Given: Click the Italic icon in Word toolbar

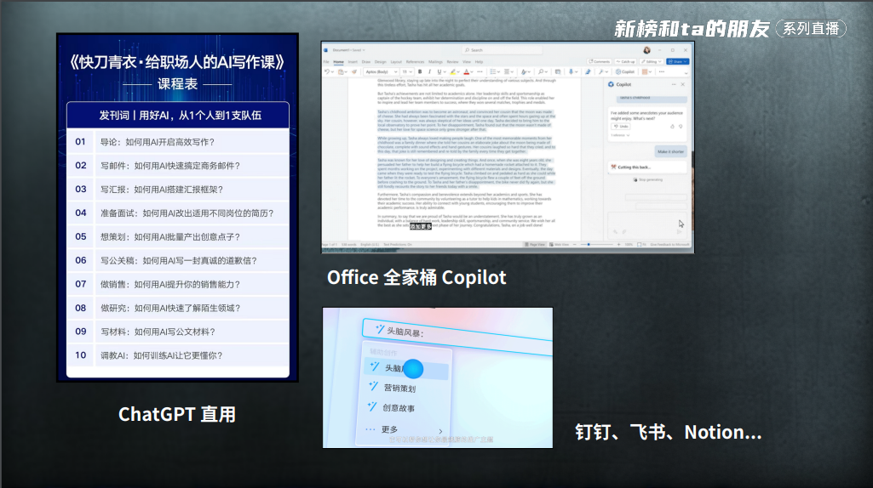Looking at the screenshot, I should pyautogui.click(x=430, y=71).
